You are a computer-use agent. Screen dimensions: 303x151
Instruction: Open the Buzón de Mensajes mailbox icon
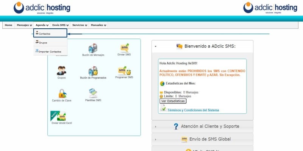(x=93, y=48)
